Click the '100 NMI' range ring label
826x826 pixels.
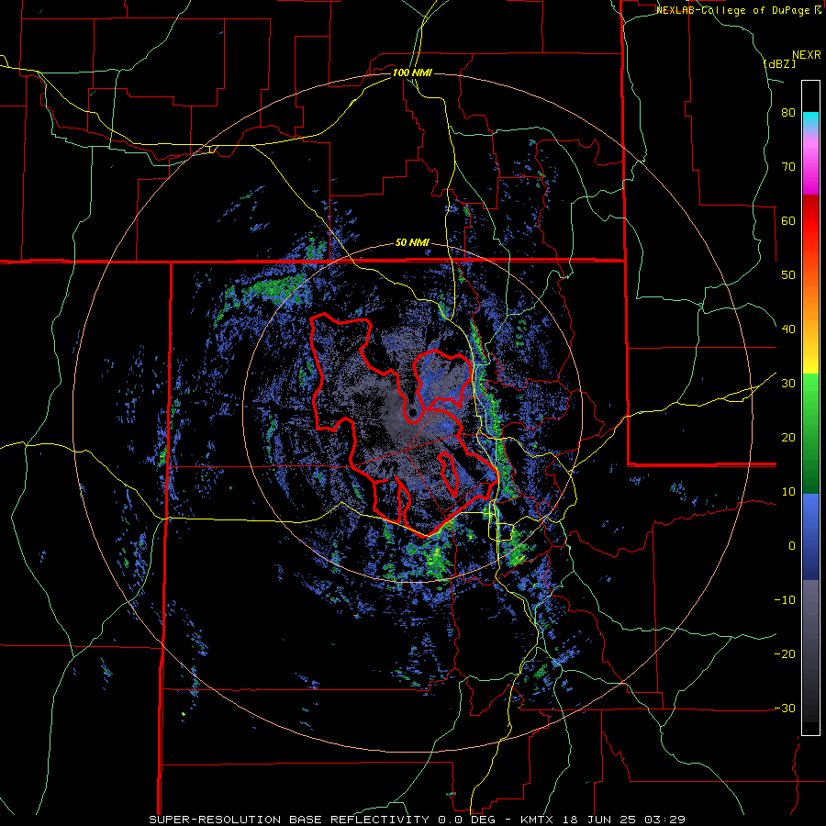pyautogui.click(x=412, y=73)
